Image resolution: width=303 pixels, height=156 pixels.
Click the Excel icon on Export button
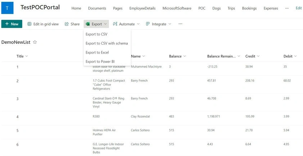pyautogui.click(x=88, y=24)
